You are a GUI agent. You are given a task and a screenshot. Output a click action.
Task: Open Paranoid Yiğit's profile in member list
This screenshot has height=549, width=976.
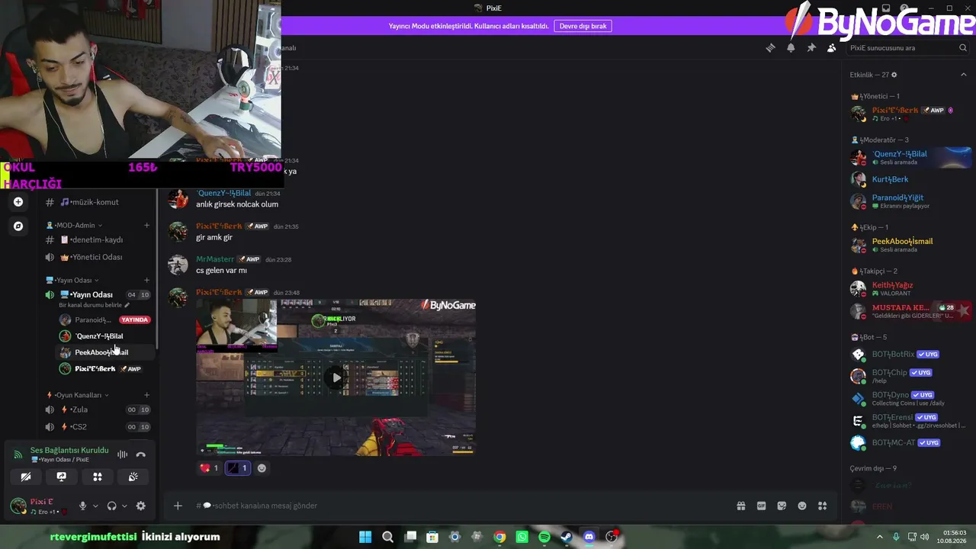tap(910, 201)
